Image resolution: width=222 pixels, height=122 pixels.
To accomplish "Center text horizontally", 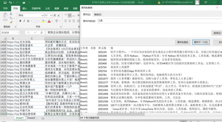I will pyautogui.click(x=70, y=21).
